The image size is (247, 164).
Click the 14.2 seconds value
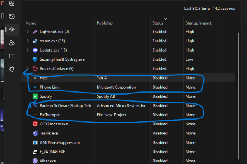pyautogui.click(x=224, y=9)
